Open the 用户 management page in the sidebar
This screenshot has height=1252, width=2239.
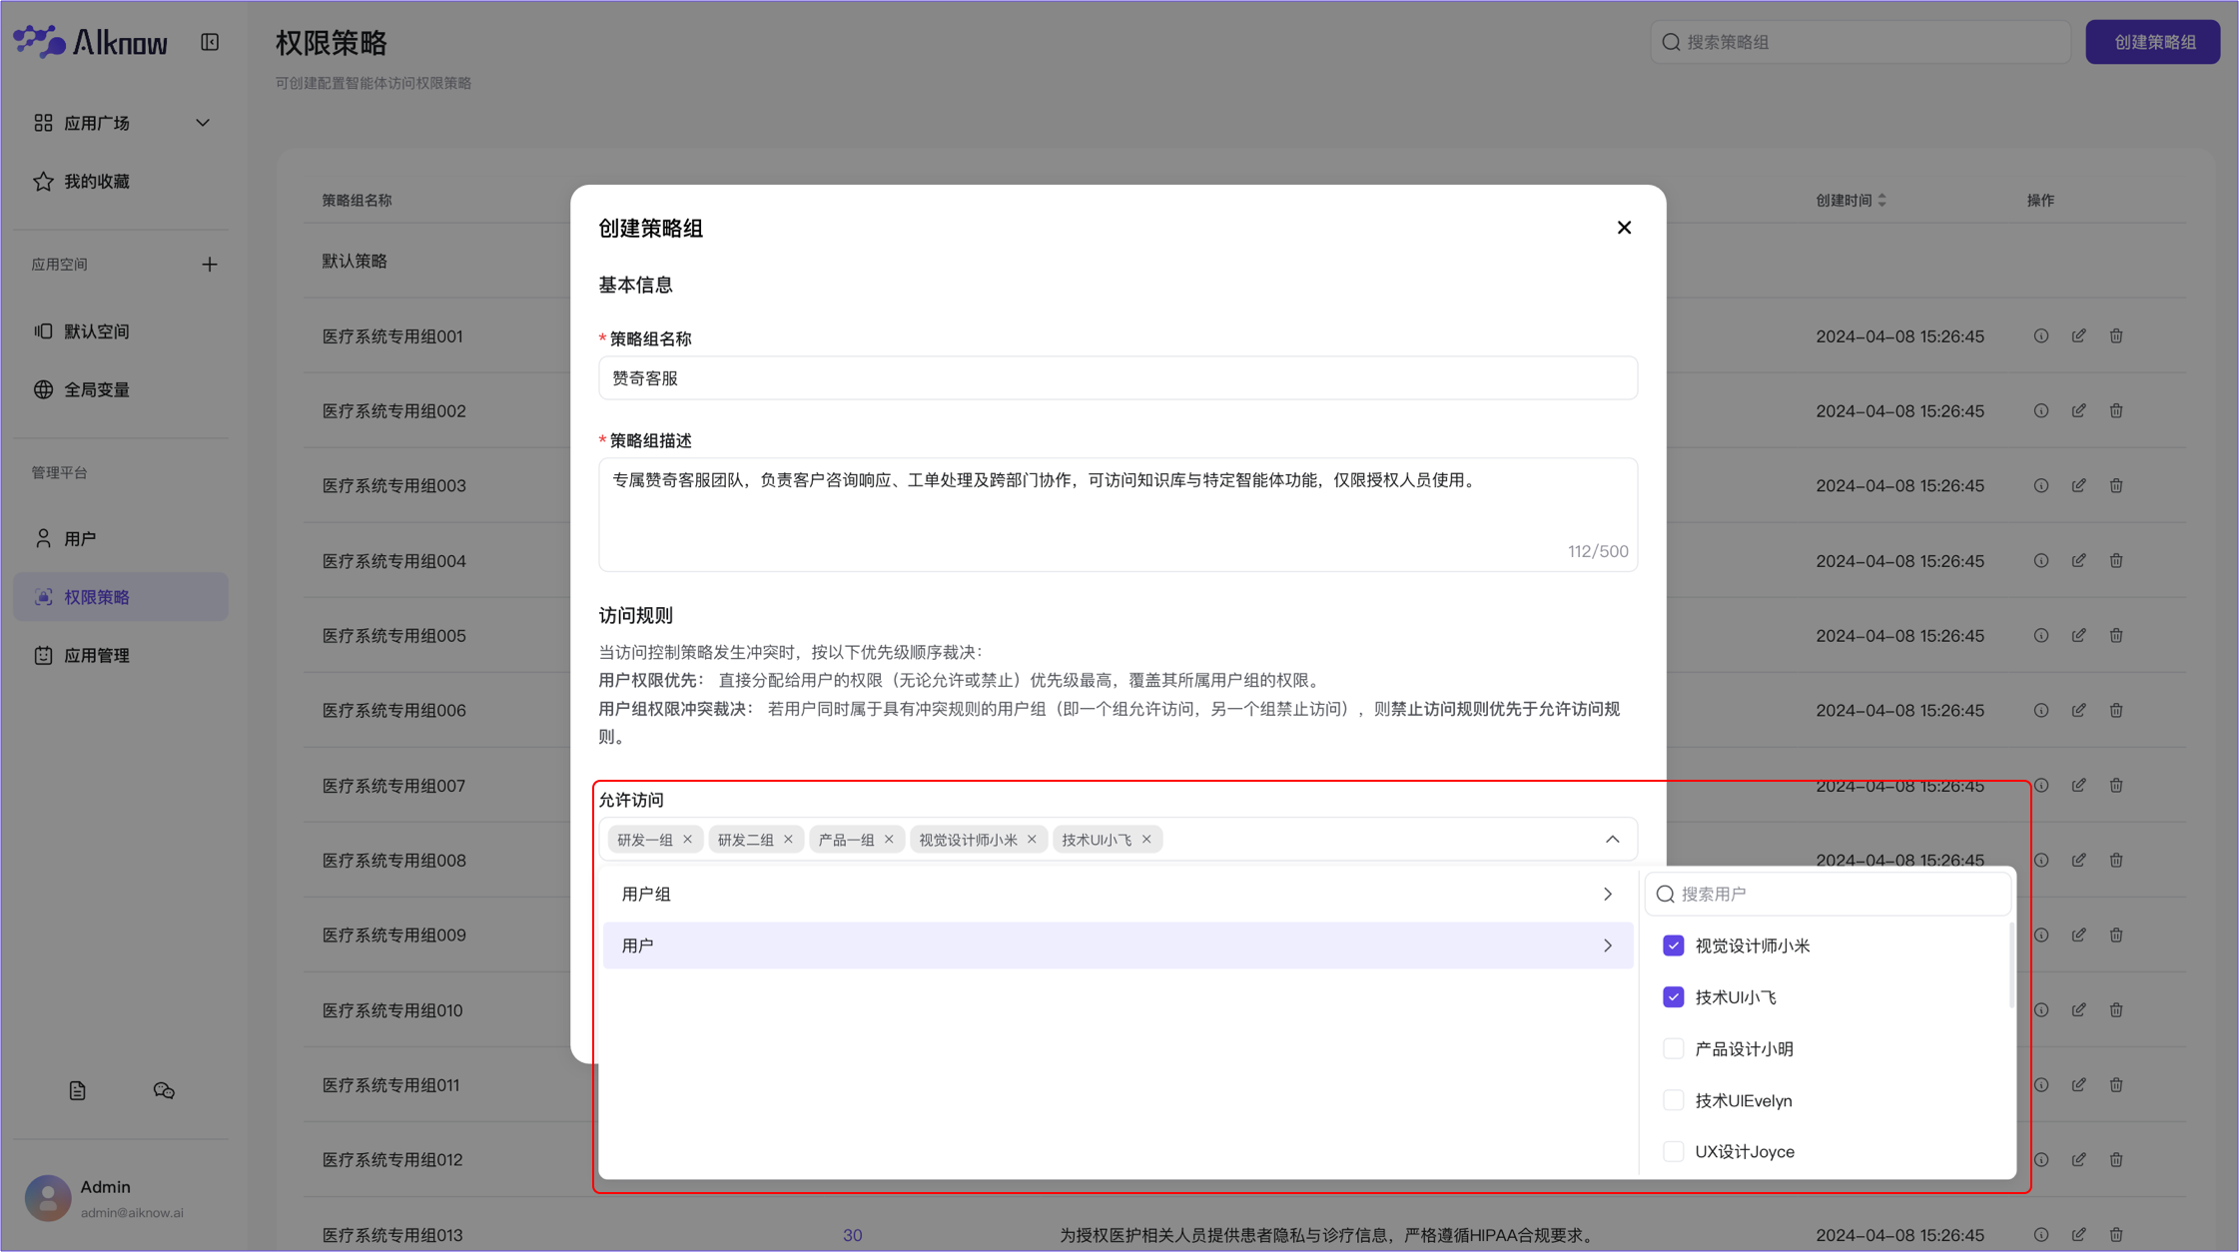click(80, 539)
